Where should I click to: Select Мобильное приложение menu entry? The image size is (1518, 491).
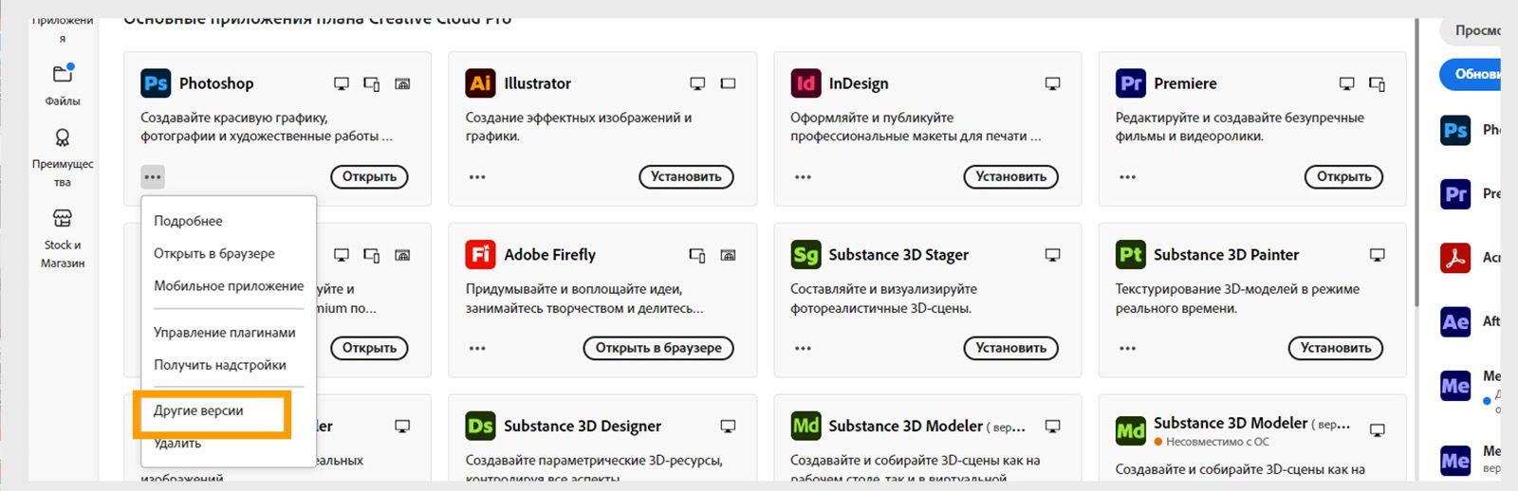click(x=228, y=285)
